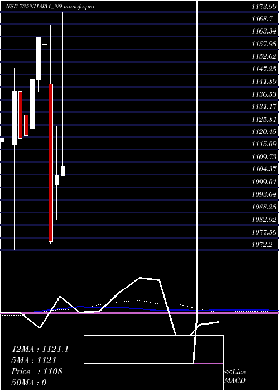Select the 1072.2 price axis label

pyautogui.click(x=262, y=245)
